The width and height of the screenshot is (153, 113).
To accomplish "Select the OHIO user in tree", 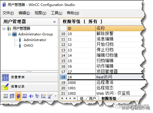I will point(28,46).
